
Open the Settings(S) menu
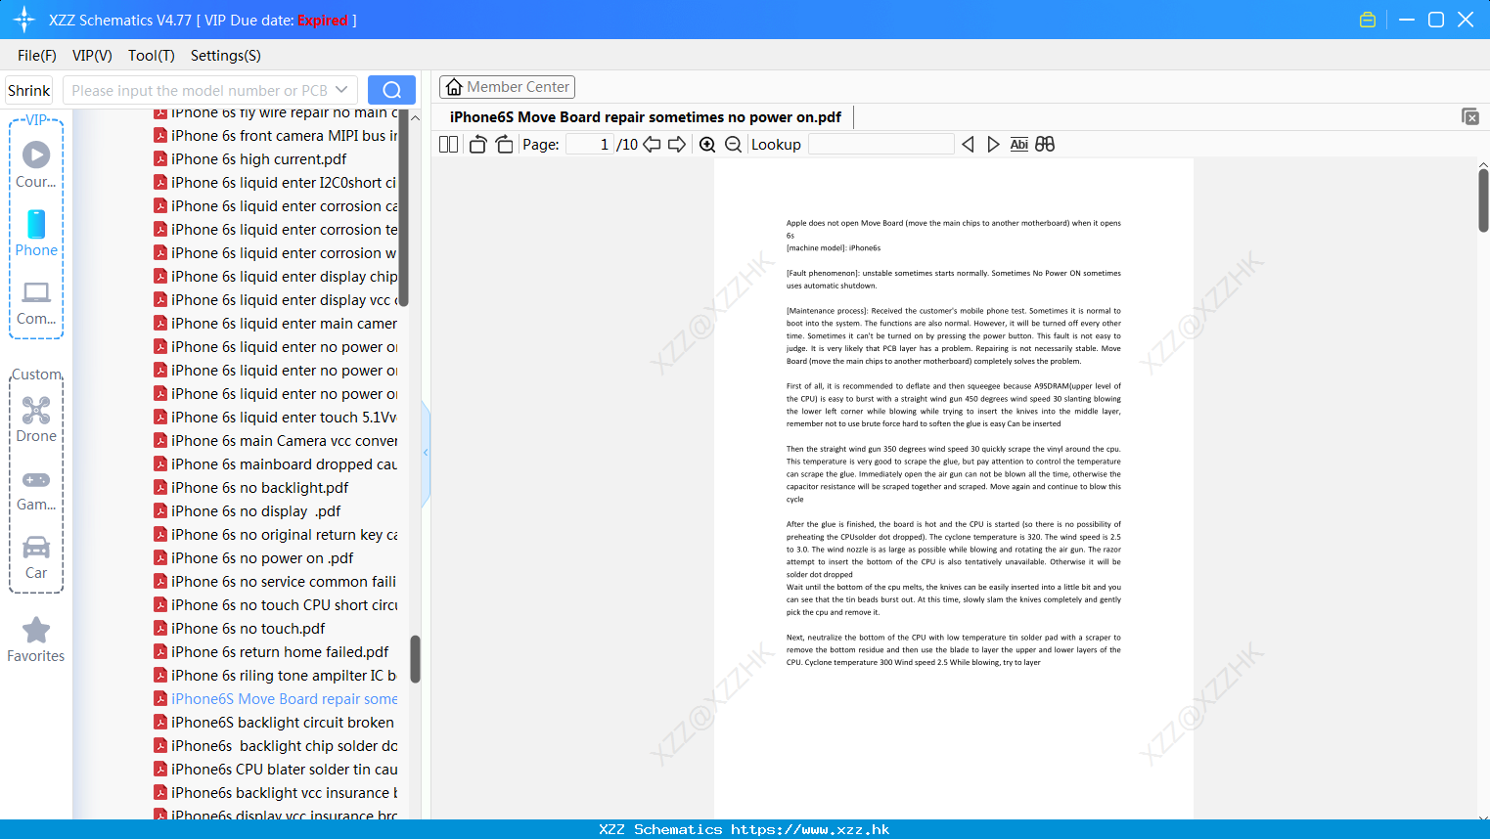click(226, 56)
